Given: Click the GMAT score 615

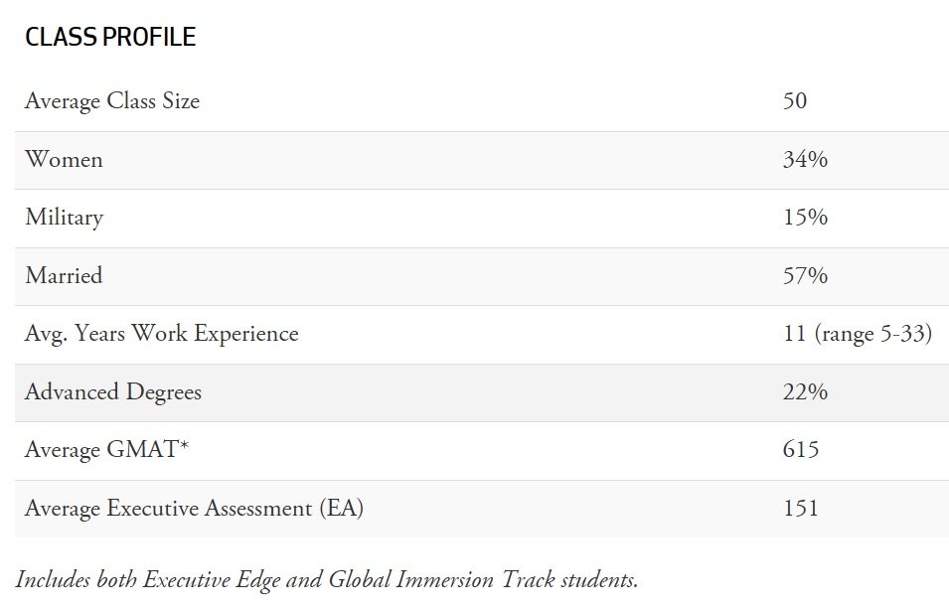Looking at the screenshot, I should (801, 450).
